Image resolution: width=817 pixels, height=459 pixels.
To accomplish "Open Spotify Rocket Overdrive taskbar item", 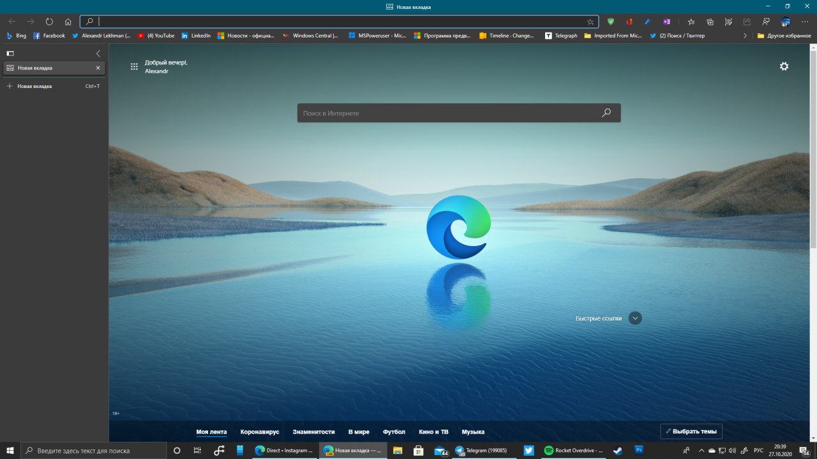I will point(573,451).
